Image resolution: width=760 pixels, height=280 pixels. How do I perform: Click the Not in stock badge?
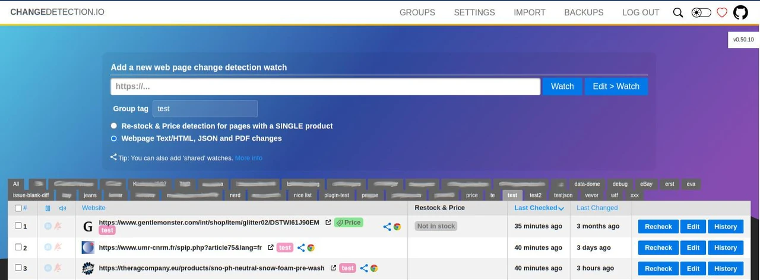coord(436,226)
